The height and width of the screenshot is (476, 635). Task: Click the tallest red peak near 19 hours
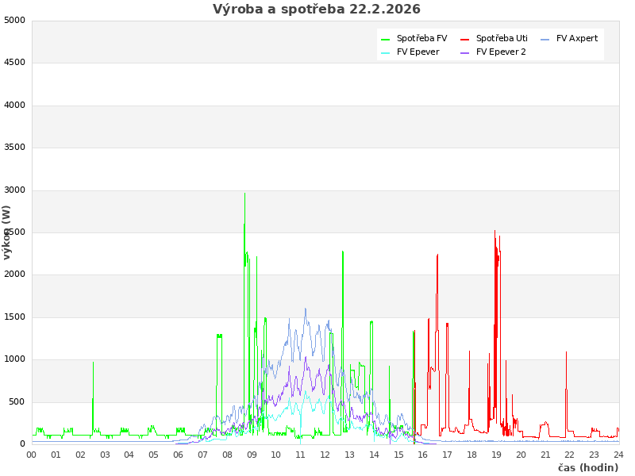(495, 232)
